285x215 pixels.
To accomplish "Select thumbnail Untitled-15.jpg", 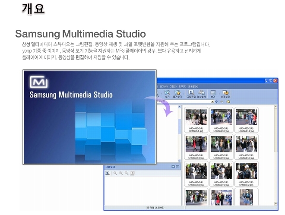I will (221, 147).
